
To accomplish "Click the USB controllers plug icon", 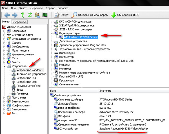I will click(56, 61).
